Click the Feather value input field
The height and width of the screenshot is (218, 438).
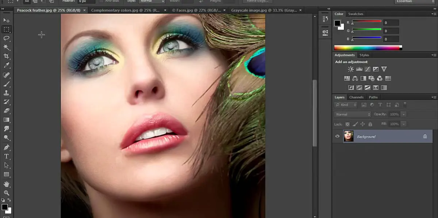87,1
